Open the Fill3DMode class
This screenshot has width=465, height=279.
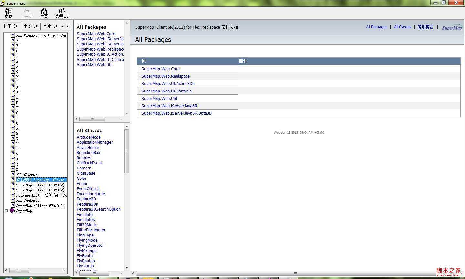[x=87, y=225]
